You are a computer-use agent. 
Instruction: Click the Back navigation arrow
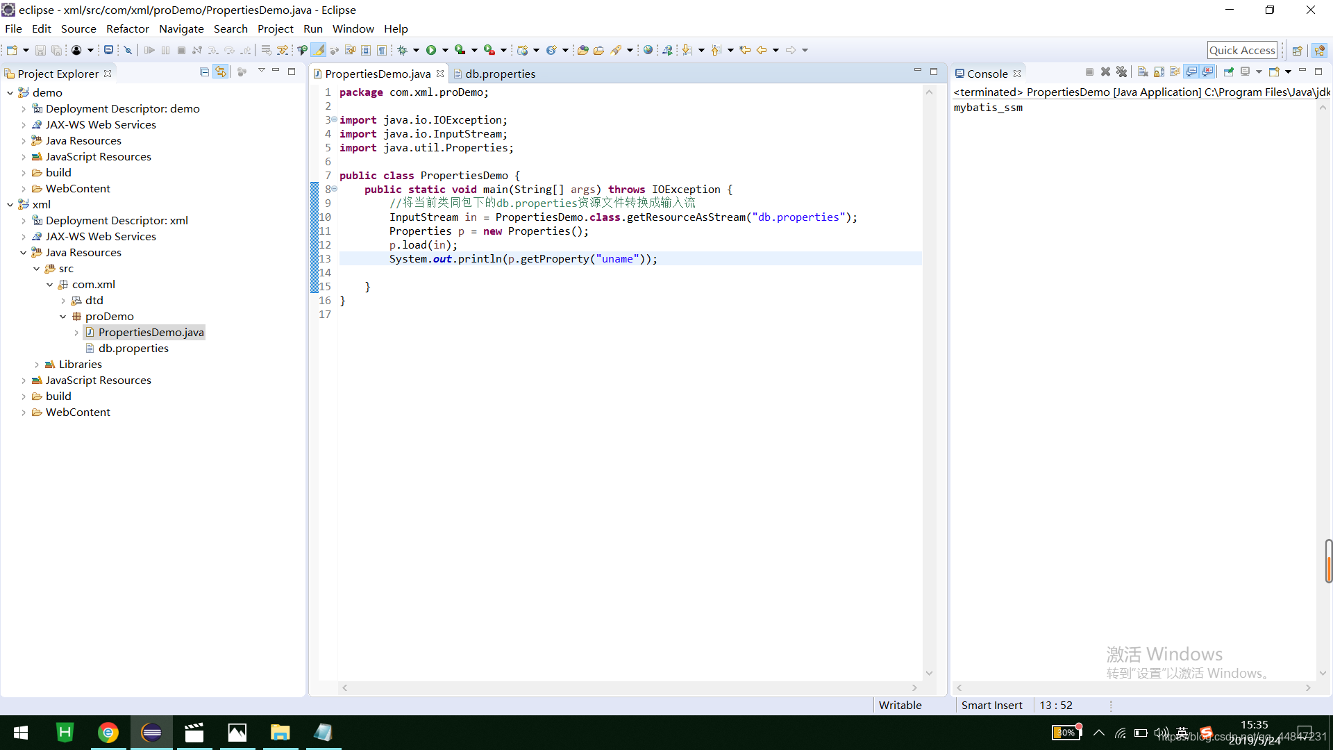pyautogui.click(x=762, y=50)
